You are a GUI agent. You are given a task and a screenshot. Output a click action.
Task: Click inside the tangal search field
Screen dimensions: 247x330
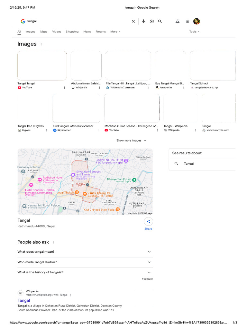[78, 21]
